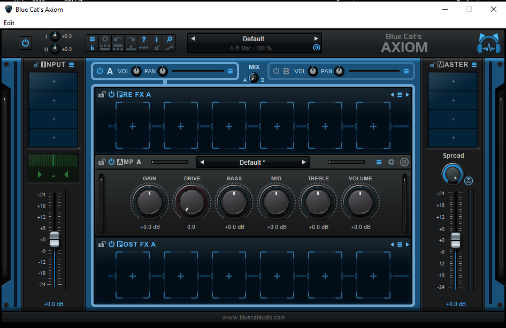
Task: Click the three-knobs icon in toolbar
Action: tap(143, 48)
